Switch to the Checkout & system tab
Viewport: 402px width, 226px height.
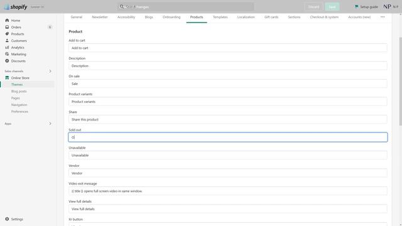pos(324,17)
